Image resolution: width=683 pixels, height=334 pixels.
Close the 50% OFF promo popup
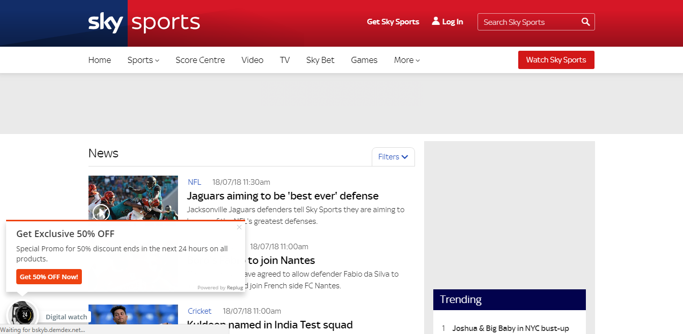[x=239, y=227]
